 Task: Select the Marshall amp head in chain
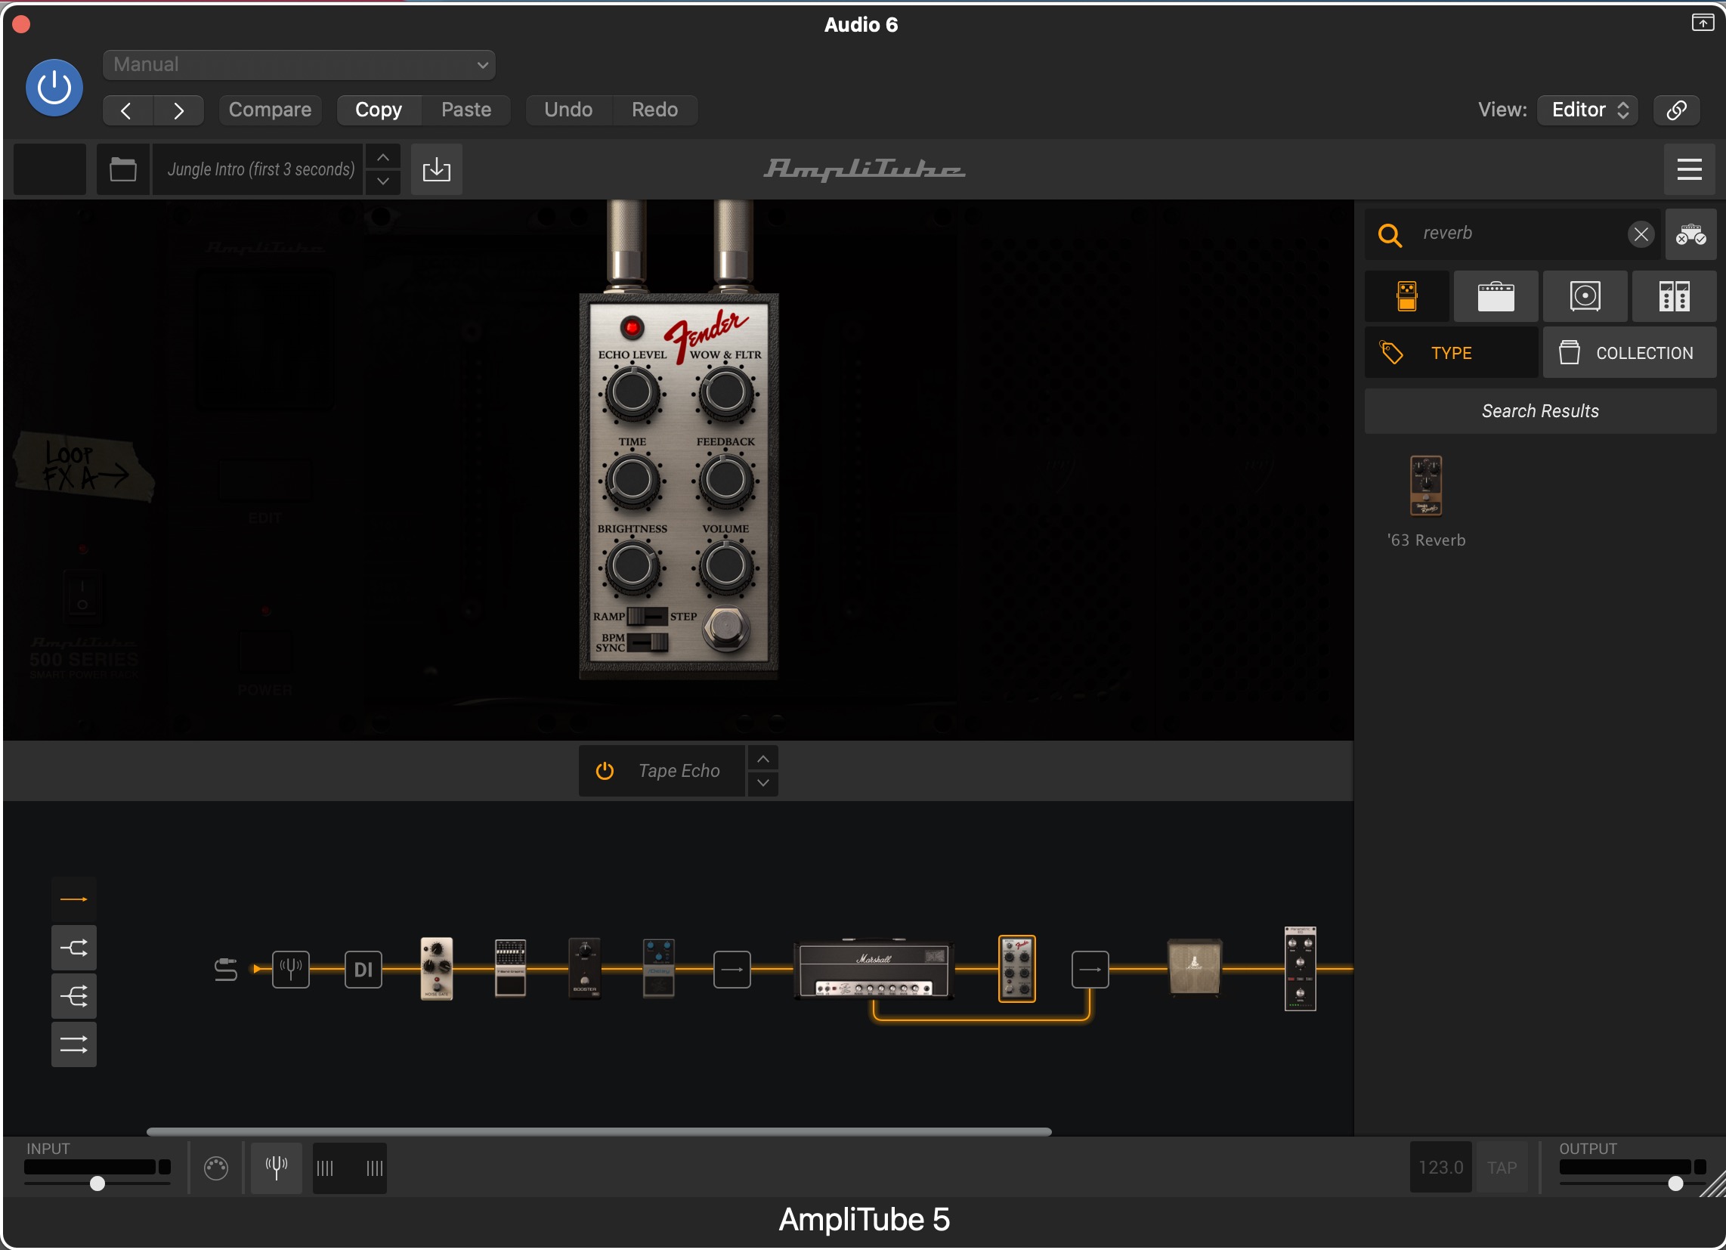point(874,969)
